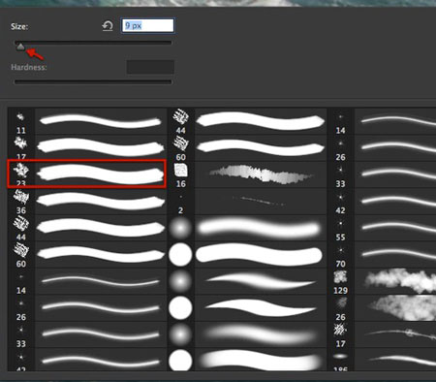Click the reset brush size icon

tap(108, 26)
